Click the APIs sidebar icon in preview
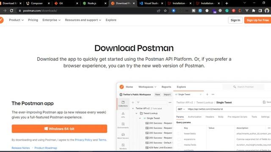Viewport: 271px width, 152px height. pyautogui.click(x=123, y=115)
